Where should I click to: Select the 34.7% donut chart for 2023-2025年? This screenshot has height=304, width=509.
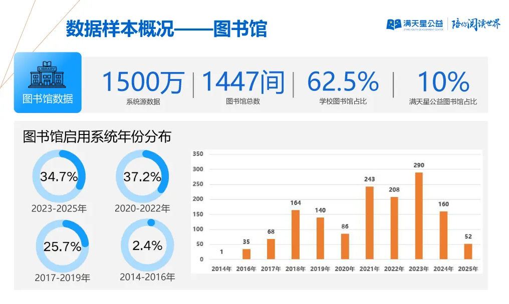[x=59, y=176]
